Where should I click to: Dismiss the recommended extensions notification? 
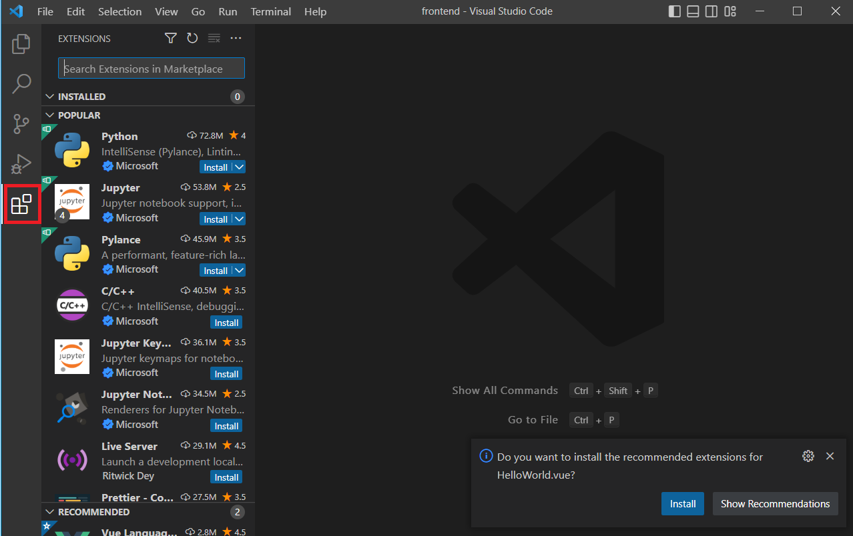tap(830, 456)
